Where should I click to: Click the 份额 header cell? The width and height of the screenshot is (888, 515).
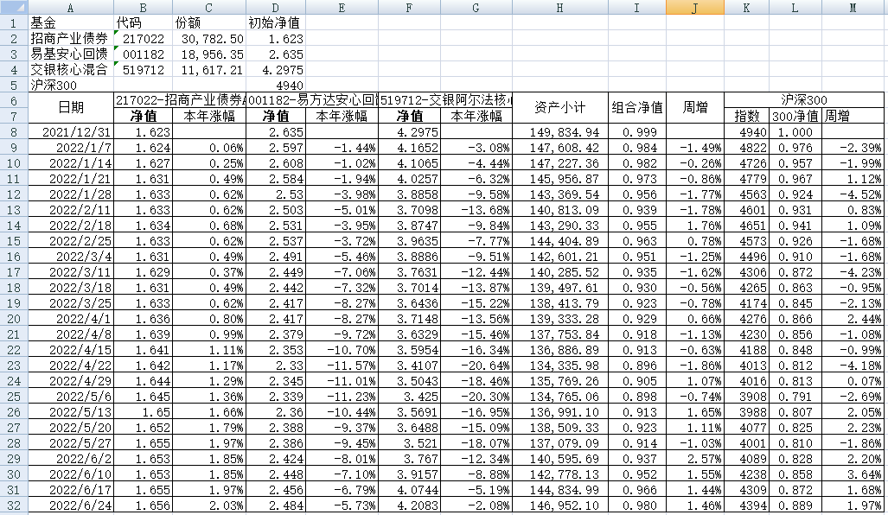click(209, 22)
